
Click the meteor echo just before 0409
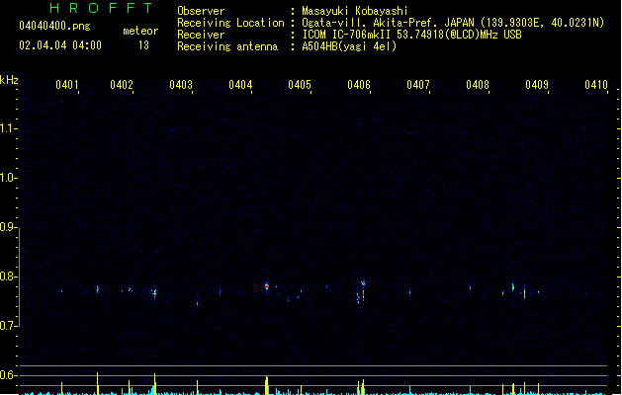(x=524, y=292)
